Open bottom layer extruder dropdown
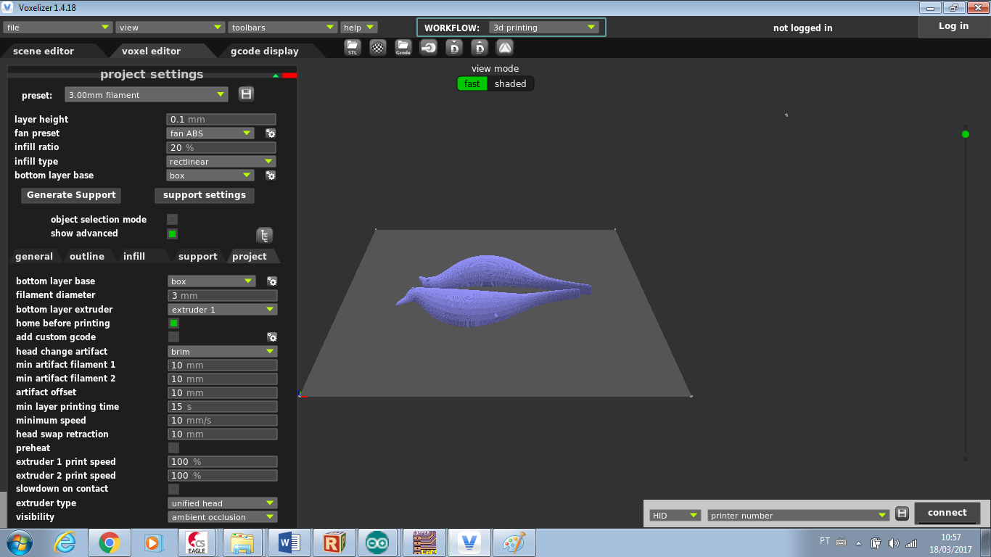This screenshot has height=557, width=991. (223, 310)
